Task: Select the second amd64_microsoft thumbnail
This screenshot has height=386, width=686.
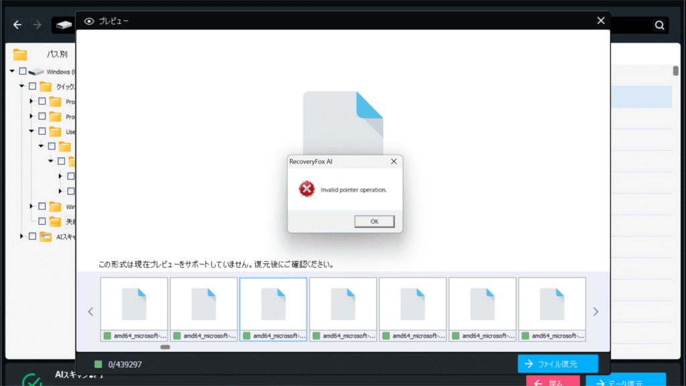Action: [204, 310]
